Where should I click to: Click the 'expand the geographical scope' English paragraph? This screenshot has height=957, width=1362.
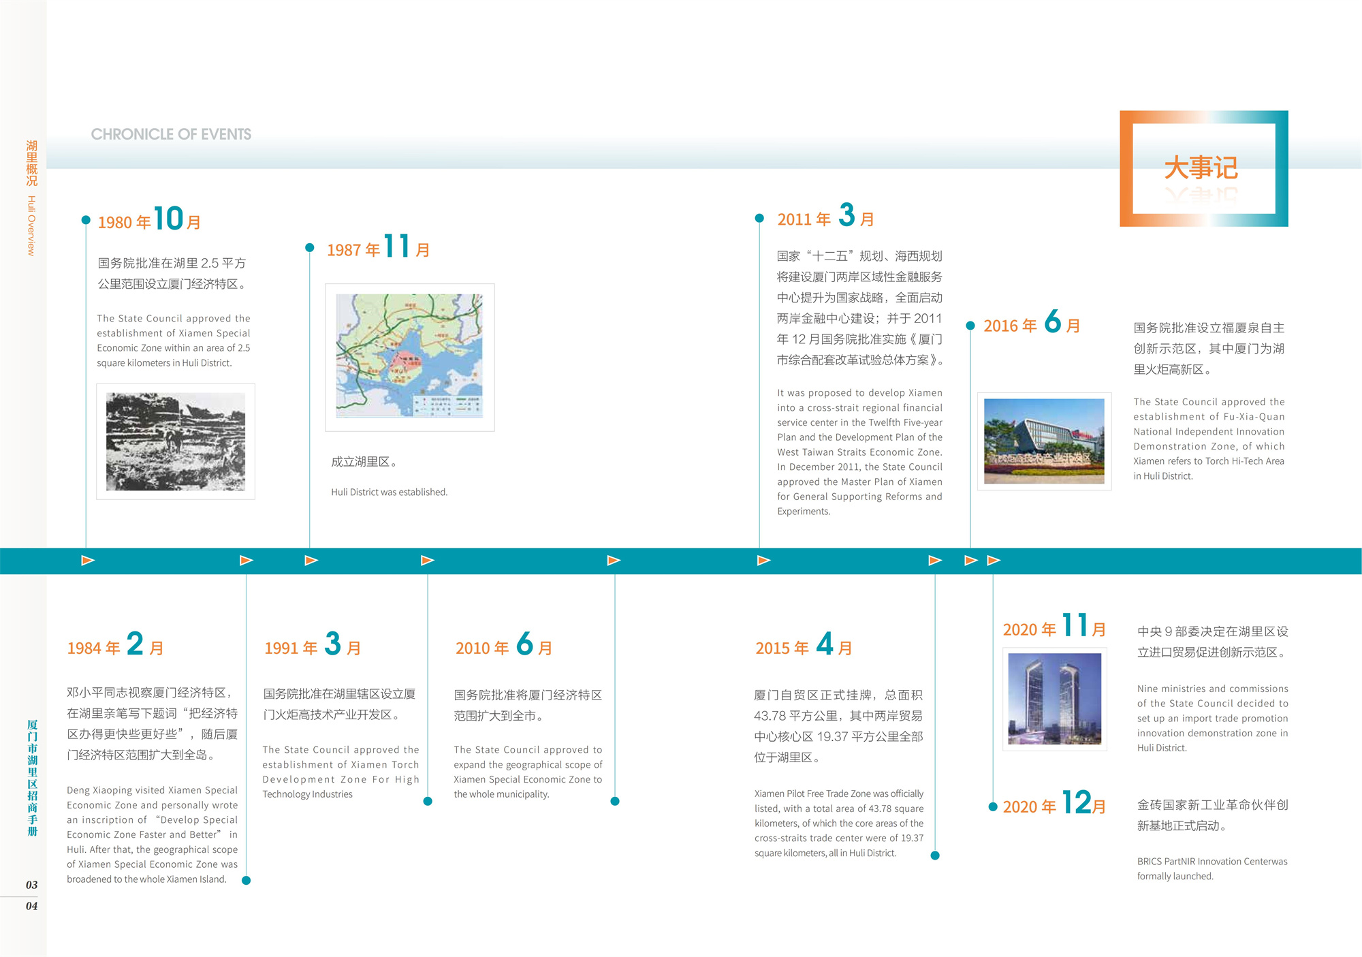(528, 772)
